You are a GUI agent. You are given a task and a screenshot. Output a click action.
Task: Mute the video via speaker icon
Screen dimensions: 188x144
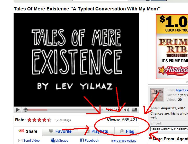(x=126, y=110)
